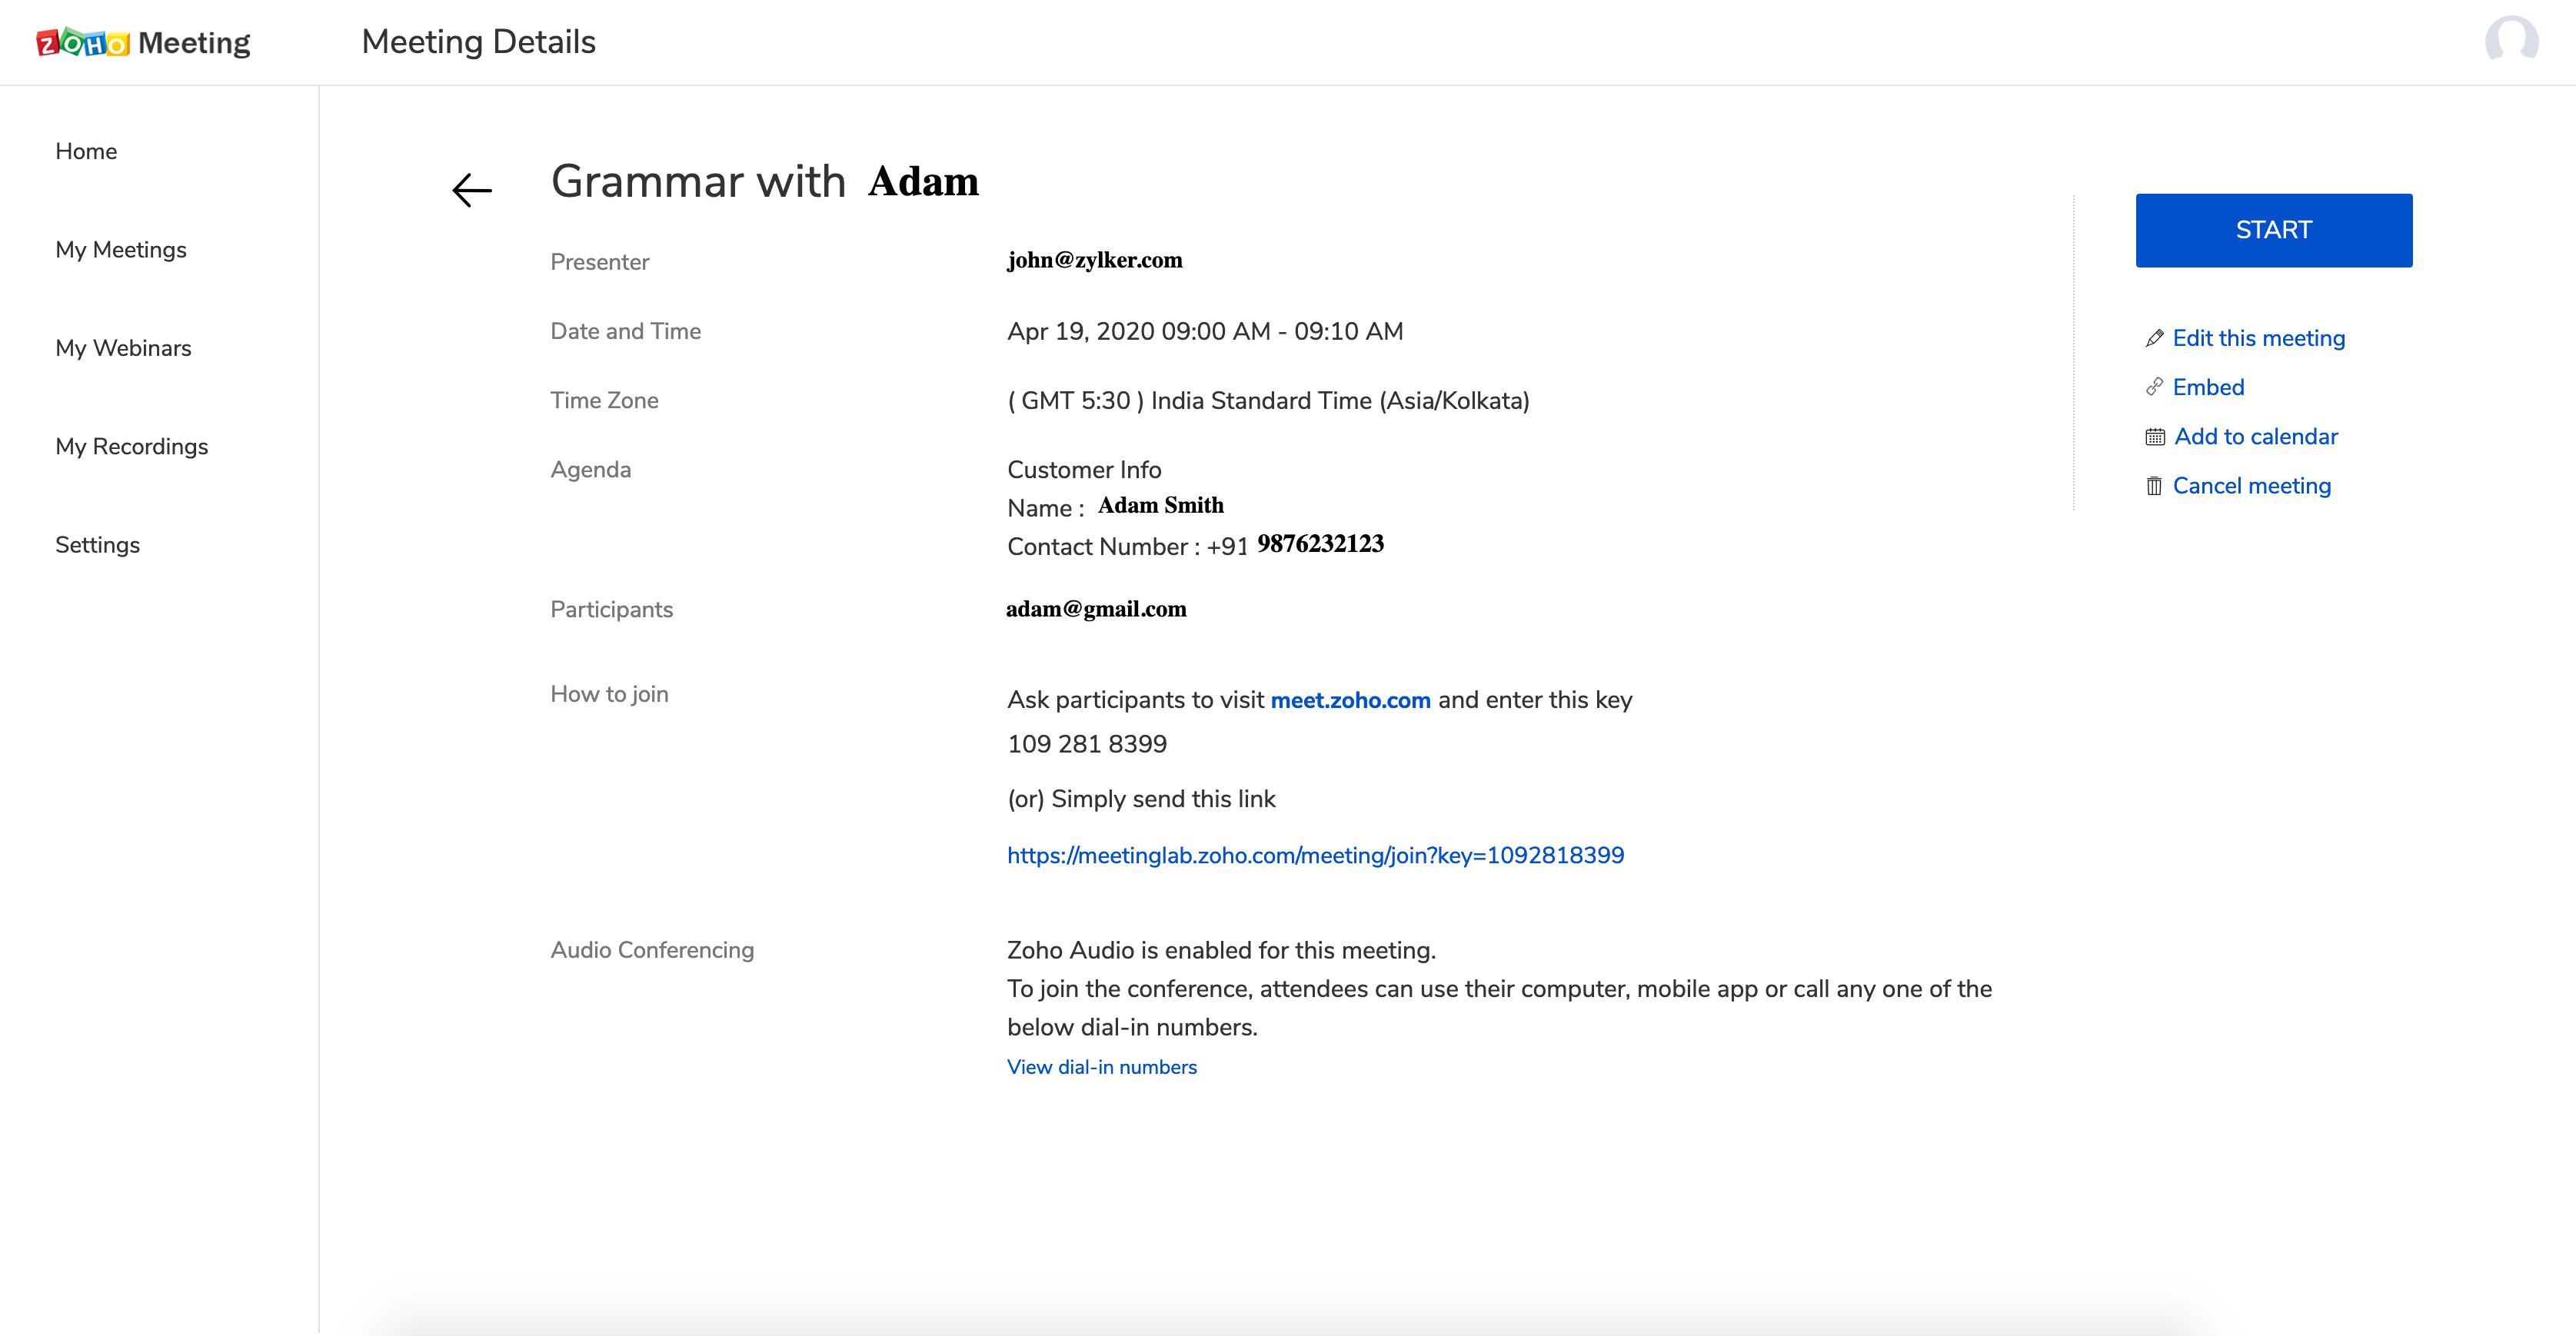
Task: Click the meeting key 109 281 8399
Action: (1087, 744)
